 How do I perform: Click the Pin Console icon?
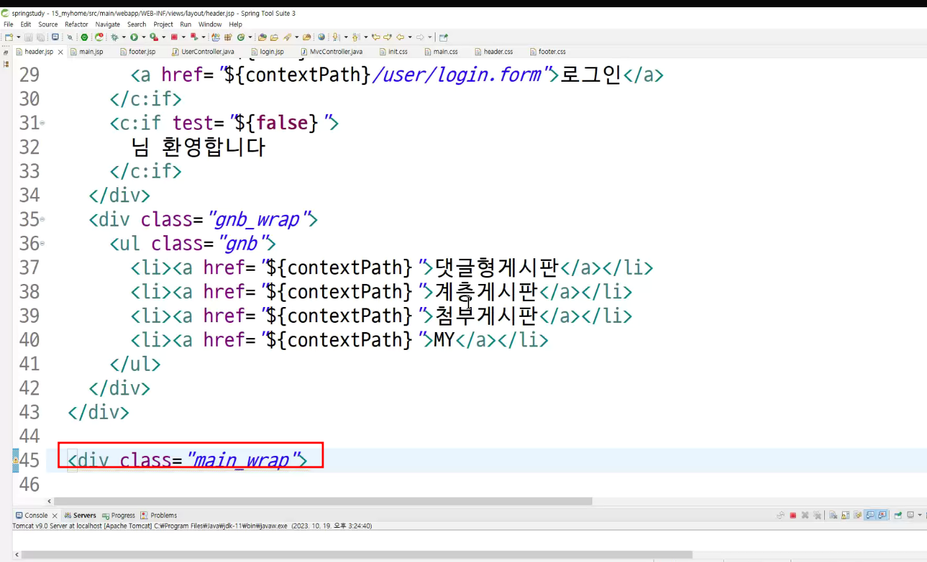pos(898,515)
